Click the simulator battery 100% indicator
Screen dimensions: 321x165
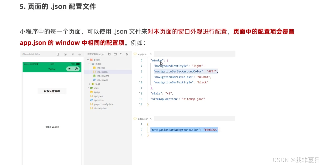coord(75,64)
